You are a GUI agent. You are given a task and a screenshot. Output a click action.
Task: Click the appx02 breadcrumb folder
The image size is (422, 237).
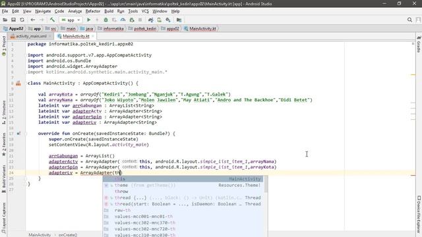pos(170,28)
